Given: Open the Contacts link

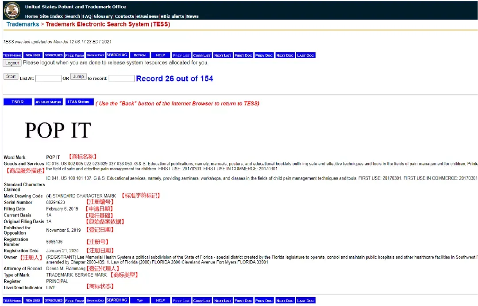Looking at the screenshot, I should [x=124, y=16].
